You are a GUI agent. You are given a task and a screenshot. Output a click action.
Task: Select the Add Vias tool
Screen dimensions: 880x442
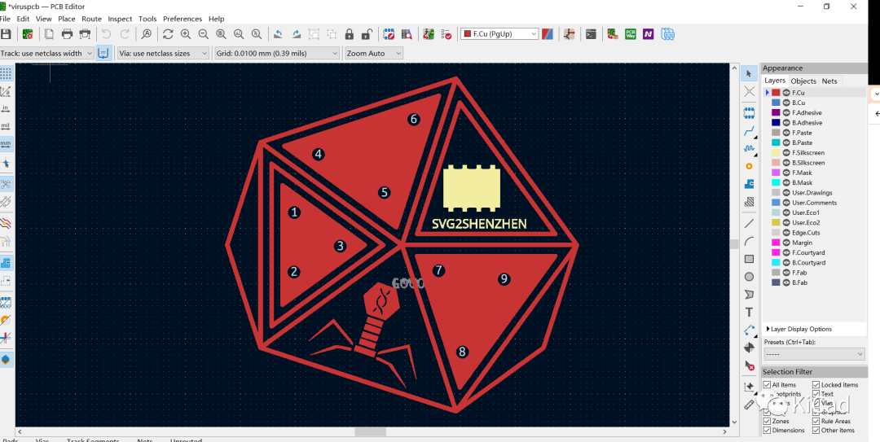749,167
